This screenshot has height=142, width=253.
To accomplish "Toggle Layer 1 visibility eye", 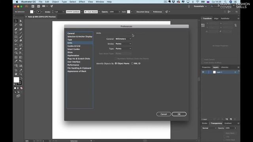I will (x=203, y=72).
